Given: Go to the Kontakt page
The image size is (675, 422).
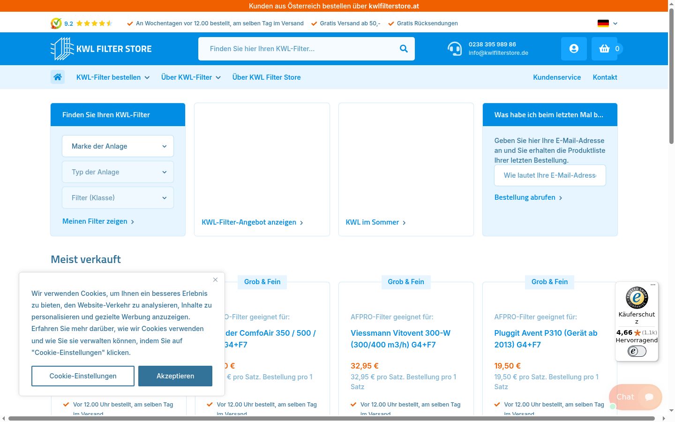Looking at the screenshot, I should (605, 77).
